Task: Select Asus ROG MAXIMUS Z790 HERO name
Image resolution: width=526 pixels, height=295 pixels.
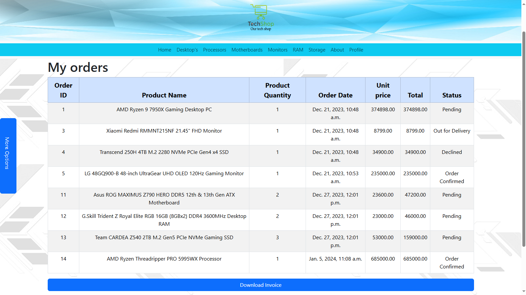Action: 164,199
